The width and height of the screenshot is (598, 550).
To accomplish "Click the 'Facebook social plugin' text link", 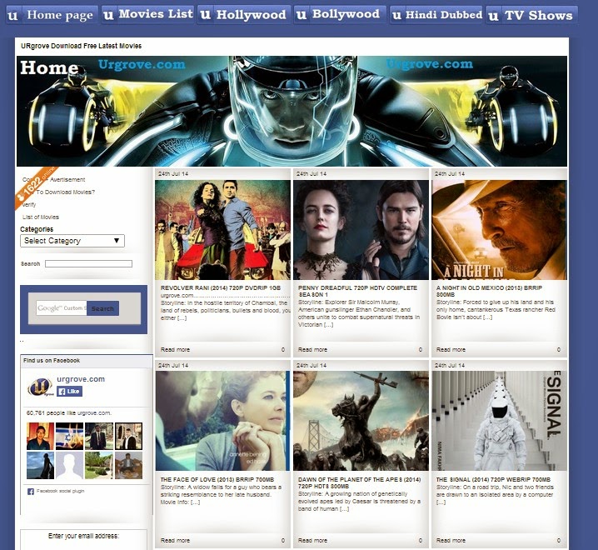I will pyautogui.click(x=60, y=491).
